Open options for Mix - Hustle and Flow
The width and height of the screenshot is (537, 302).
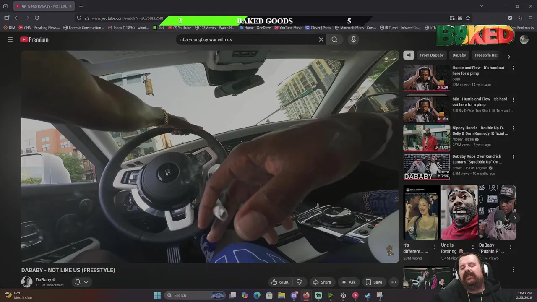click(513, 100)
